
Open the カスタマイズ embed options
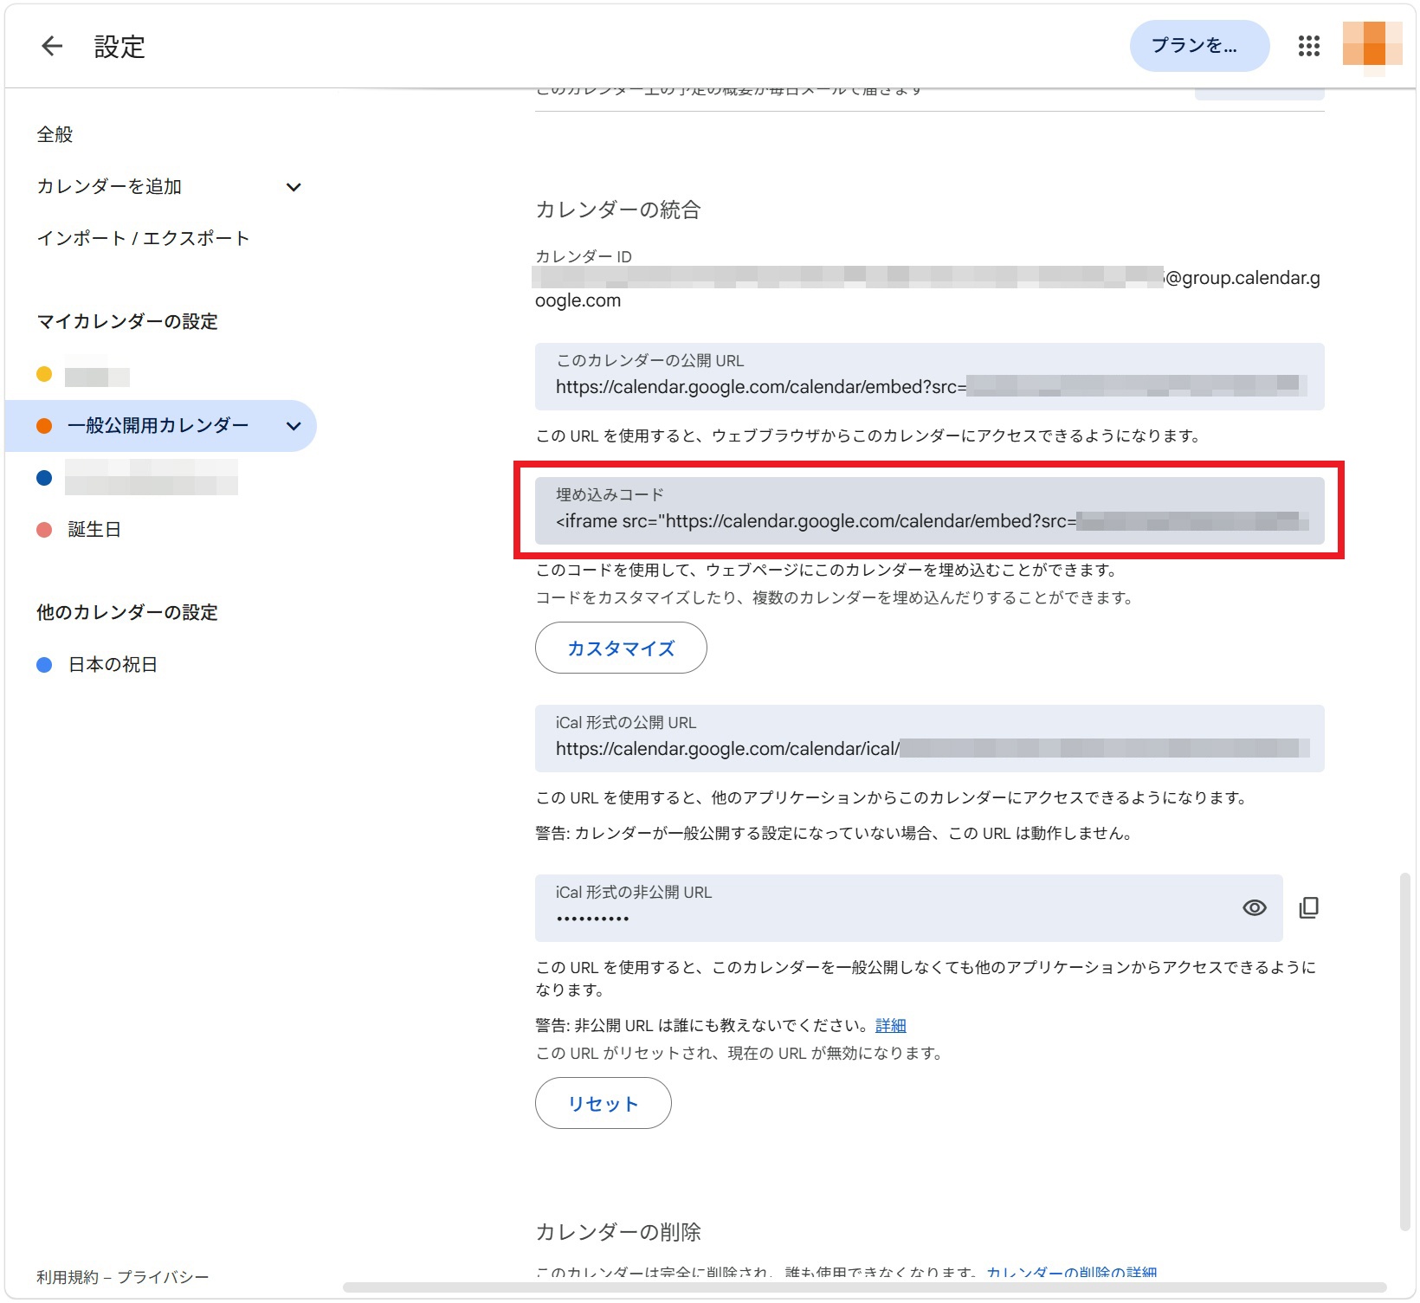(621, 647)
